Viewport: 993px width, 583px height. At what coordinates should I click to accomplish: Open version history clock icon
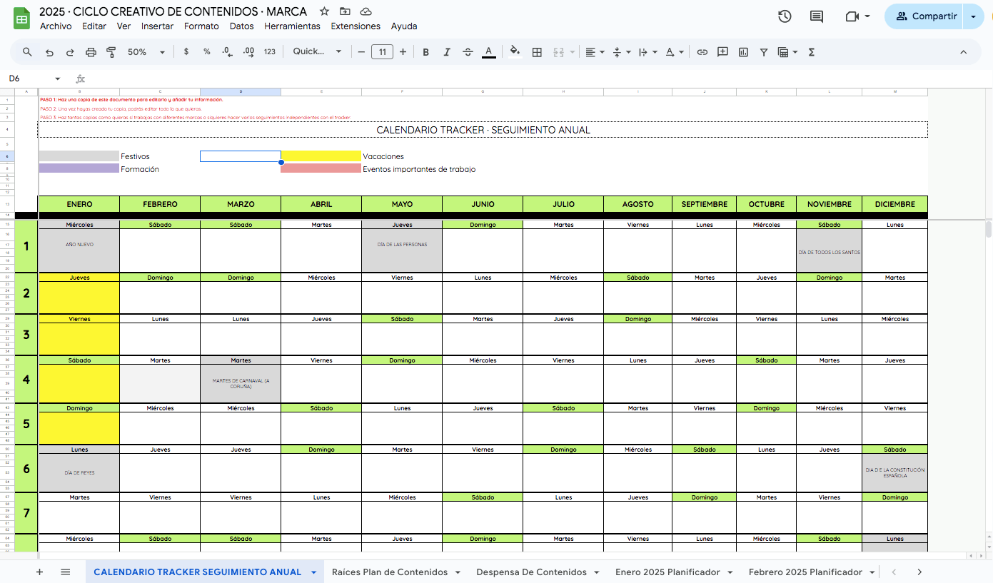tap(785, 16)
